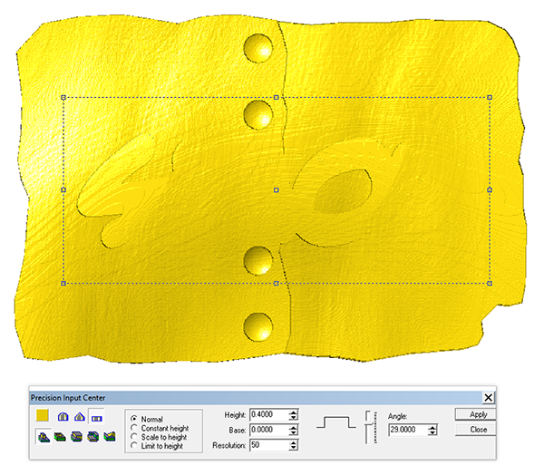Click the bottom-center selection handle
Viewport: 544px width, 475px height.
point(277,284)
